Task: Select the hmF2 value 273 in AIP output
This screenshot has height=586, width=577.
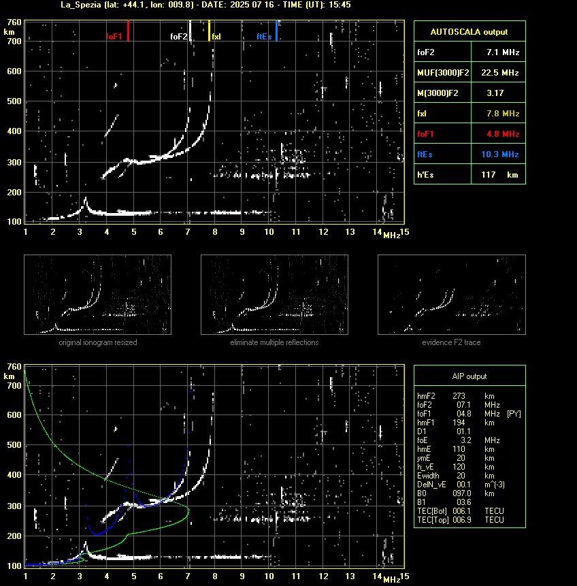Action: coord(459,396)
